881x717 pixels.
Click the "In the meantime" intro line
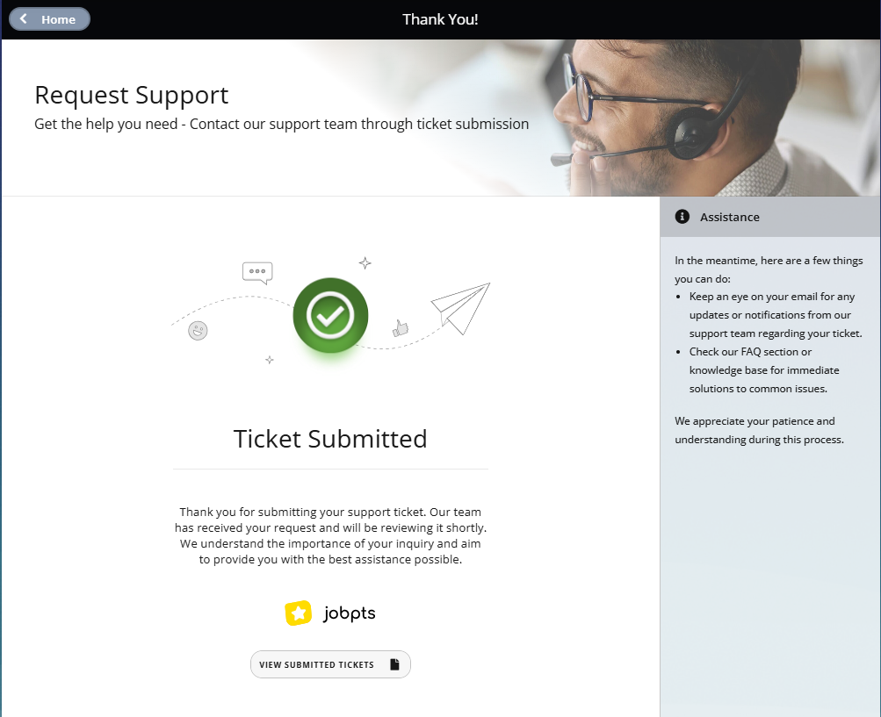(x=769, y=269)
